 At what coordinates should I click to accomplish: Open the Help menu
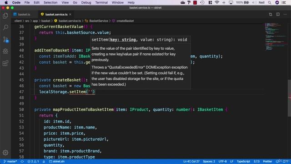(131, 2)
